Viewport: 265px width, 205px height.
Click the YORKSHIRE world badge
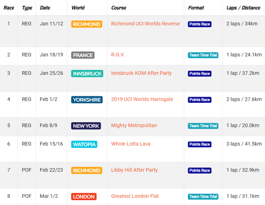87,100
